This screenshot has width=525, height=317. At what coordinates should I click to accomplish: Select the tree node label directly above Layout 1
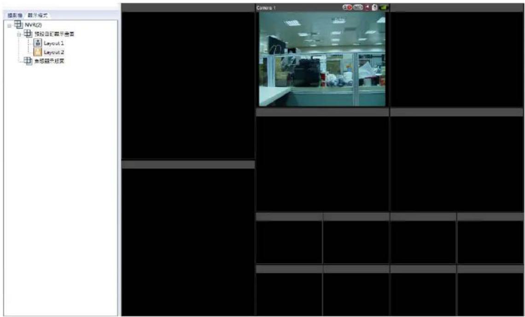pyautogui.click(x=54, y=34)
